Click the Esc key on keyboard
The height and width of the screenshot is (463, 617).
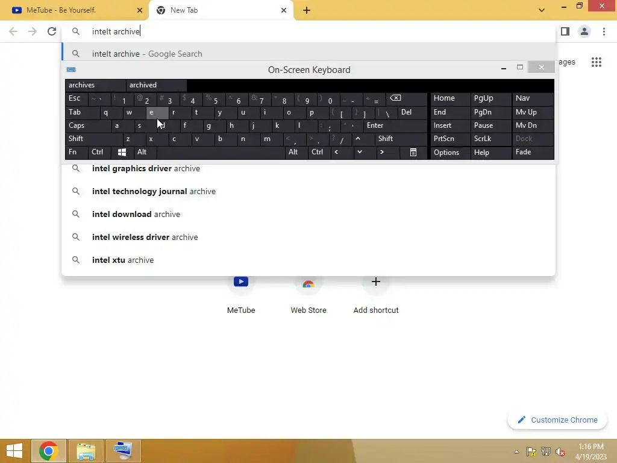point(77,98)
